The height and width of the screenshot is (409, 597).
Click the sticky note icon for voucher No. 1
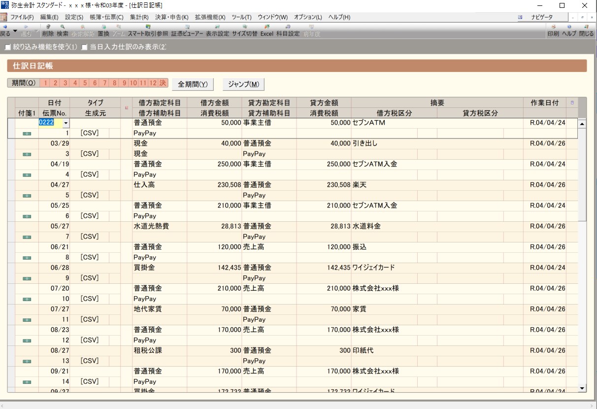[x=27, y=134]
